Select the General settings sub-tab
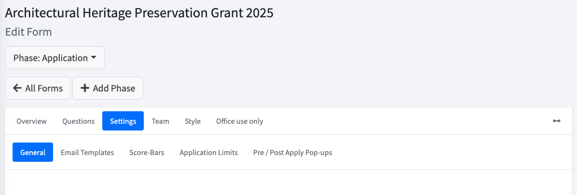Image resolution: width=577 pixels, height=195 pixels. coord(33,152)
